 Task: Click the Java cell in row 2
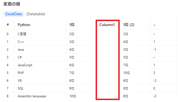point(21,50)
